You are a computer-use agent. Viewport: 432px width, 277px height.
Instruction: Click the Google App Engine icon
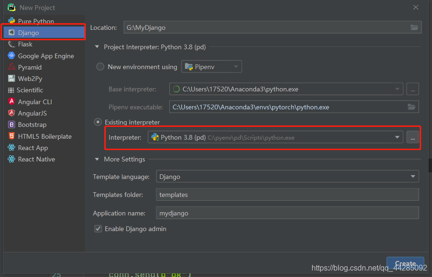point(11,55)
